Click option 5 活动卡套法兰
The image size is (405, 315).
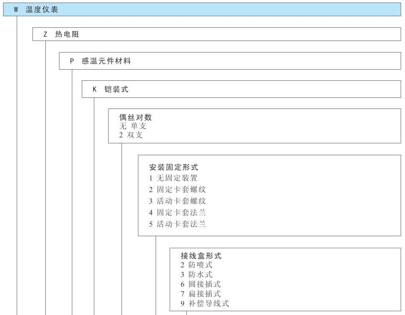(177, 224)
